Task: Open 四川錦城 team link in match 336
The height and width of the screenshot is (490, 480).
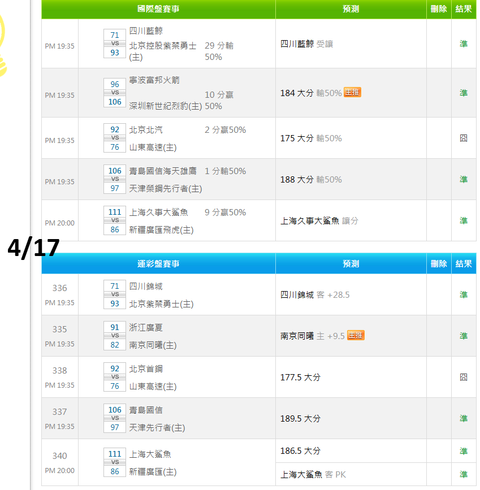Action: [x=146, y=286]
